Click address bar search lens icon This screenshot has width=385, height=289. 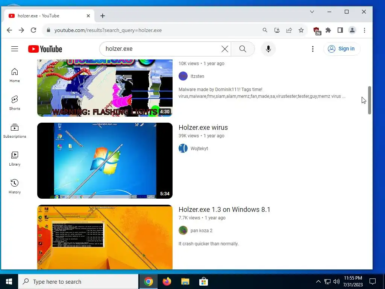click(265, 30)
